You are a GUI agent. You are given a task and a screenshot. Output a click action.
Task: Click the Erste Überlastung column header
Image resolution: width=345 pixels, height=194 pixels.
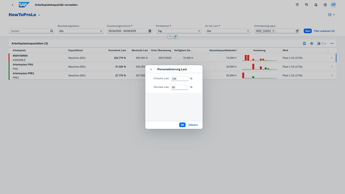[x=161, y=50]
